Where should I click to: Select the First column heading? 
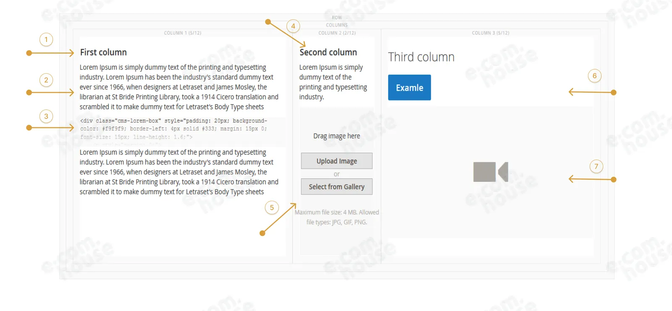[x=103, y=52]
